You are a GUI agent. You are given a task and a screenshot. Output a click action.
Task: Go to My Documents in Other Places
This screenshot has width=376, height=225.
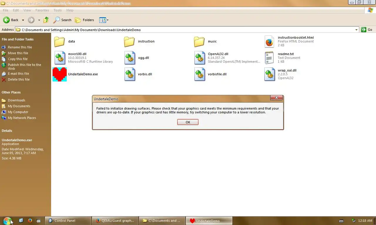(x=19, y=106)
